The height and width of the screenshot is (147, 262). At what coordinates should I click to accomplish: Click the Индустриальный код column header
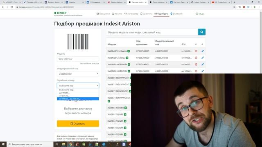pyautogui.click(x=165, y=42)
